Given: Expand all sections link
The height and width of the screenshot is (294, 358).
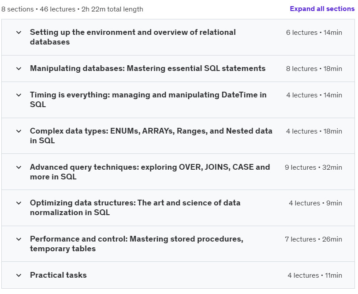Looking at the screenshot, I should coord(322,9).
